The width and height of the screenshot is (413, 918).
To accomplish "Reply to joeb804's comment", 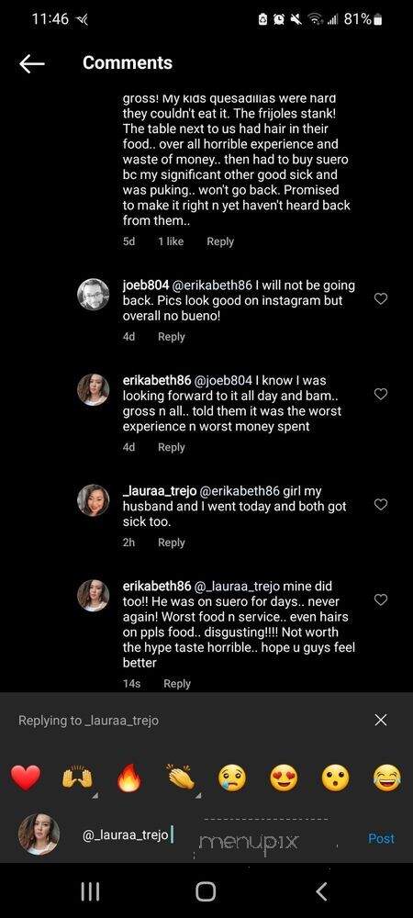I will [172, 337].
